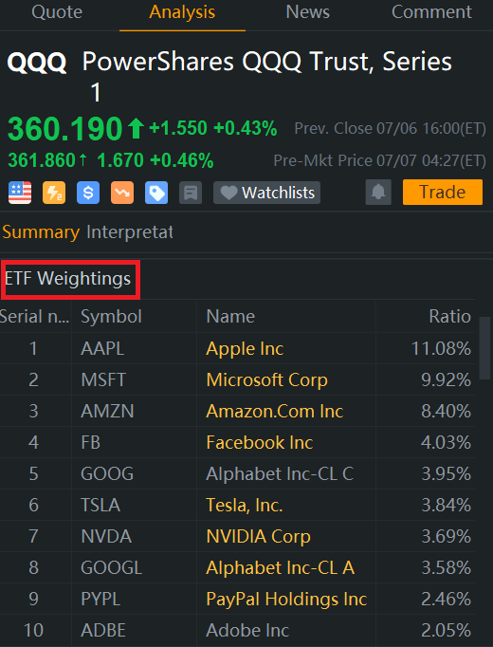Open the Alphabet Inc-CL A link
This screenshot has height=647, width=493.
(281, 568)
